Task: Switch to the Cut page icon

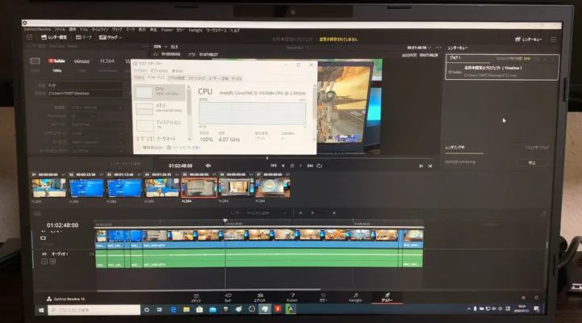Action: tap(228, 298)
